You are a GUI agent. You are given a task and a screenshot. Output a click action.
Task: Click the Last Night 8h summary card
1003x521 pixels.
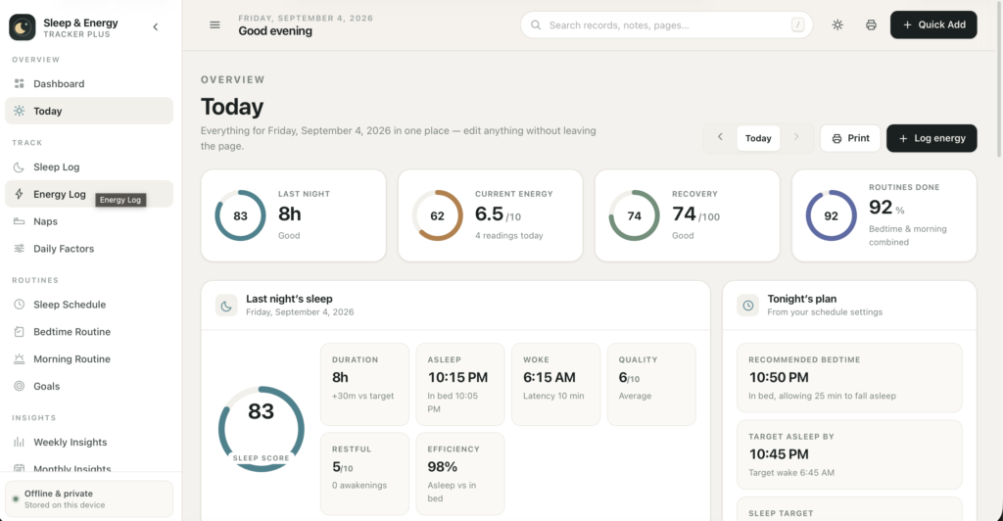(x=294, y=215)
